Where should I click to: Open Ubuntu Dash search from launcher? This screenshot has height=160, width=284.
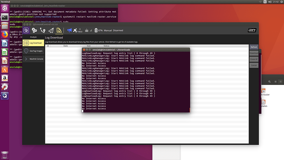point(5,8)
